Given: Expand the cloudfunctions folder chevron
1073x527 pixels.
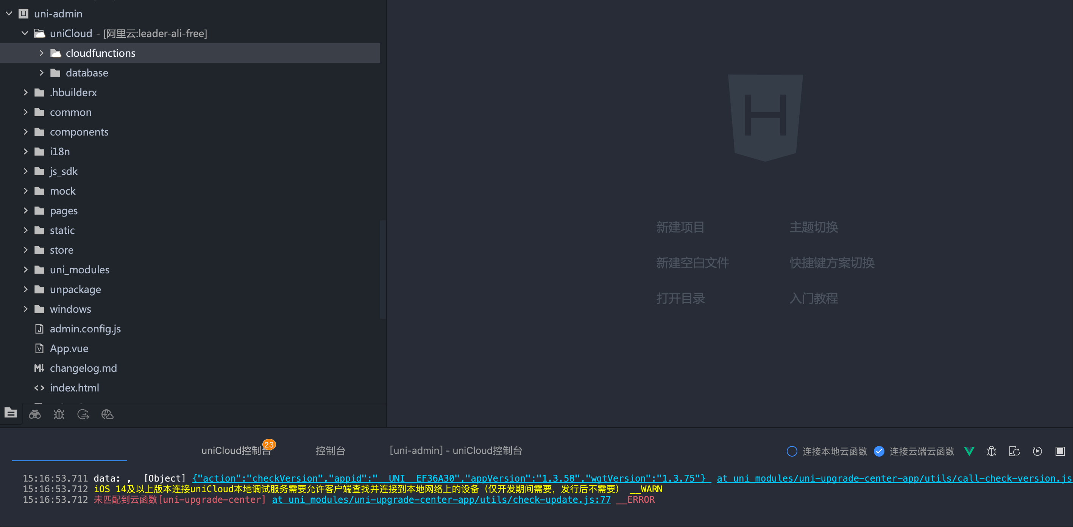Looking at the screenshot, I should point(41,53).
